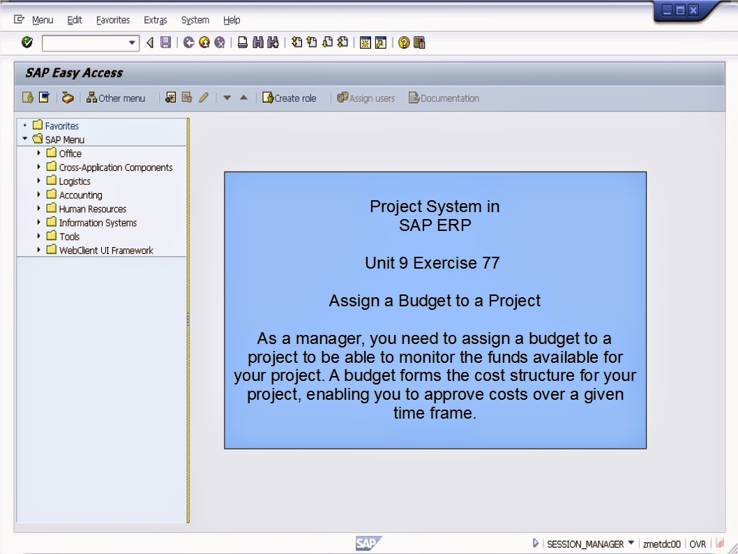The height and width of the screenshot is (554, 738).
Task: Click the Move Favorites Up arrow
Action: tap(243, 98)
